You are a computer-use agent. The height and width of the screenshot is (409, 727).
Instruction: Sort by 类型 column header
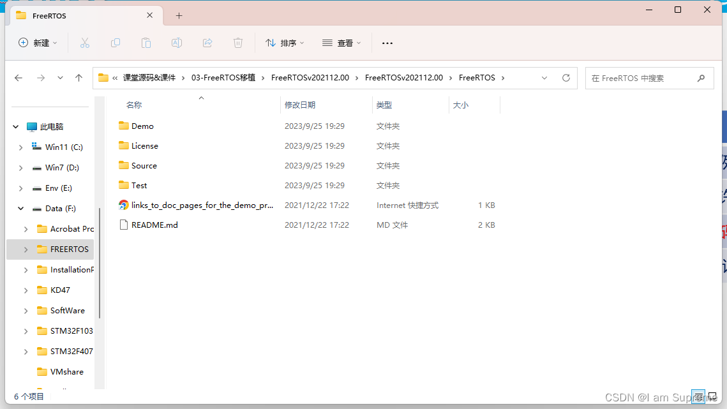(384, 105)
